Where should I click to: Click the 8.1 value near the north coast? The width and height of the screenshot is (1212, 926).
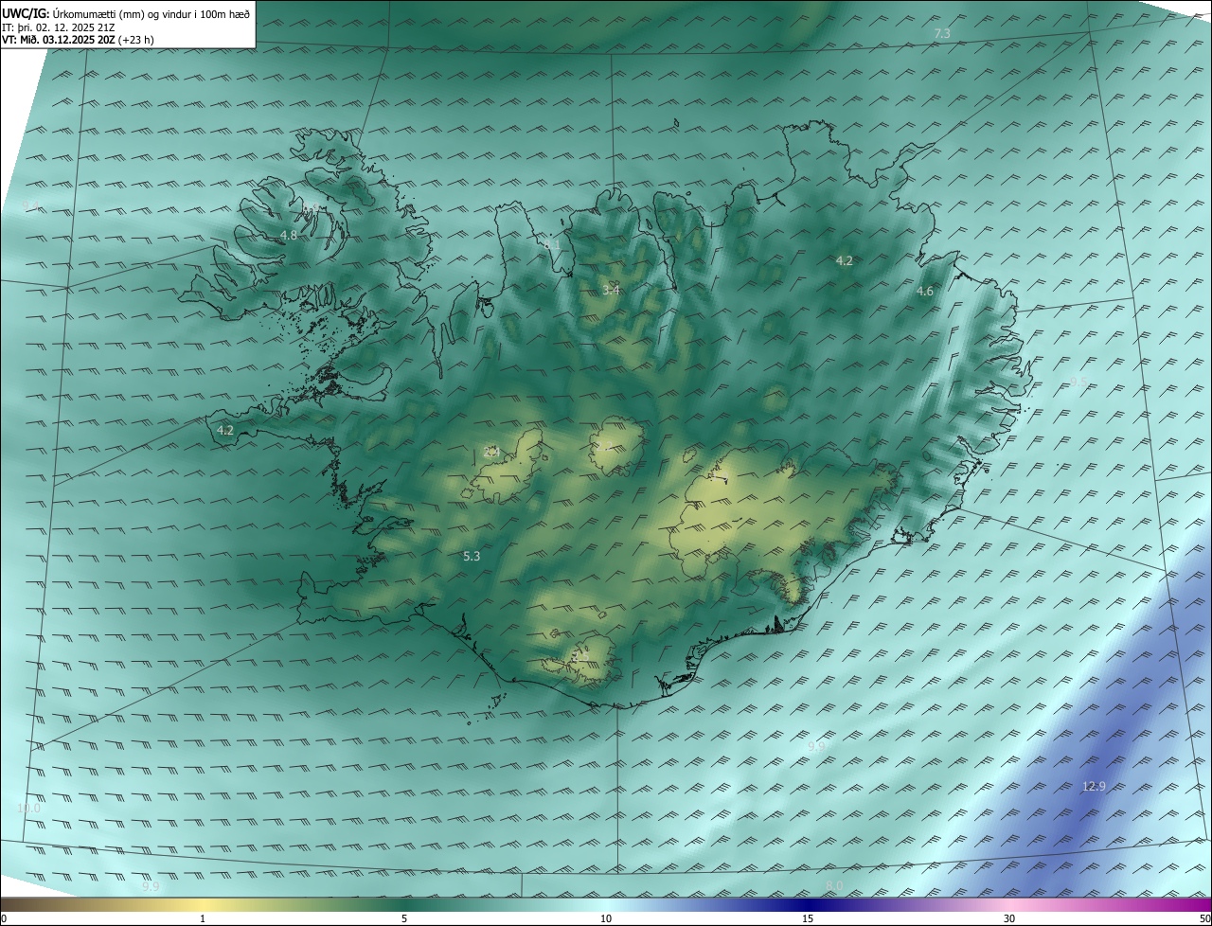551,244
